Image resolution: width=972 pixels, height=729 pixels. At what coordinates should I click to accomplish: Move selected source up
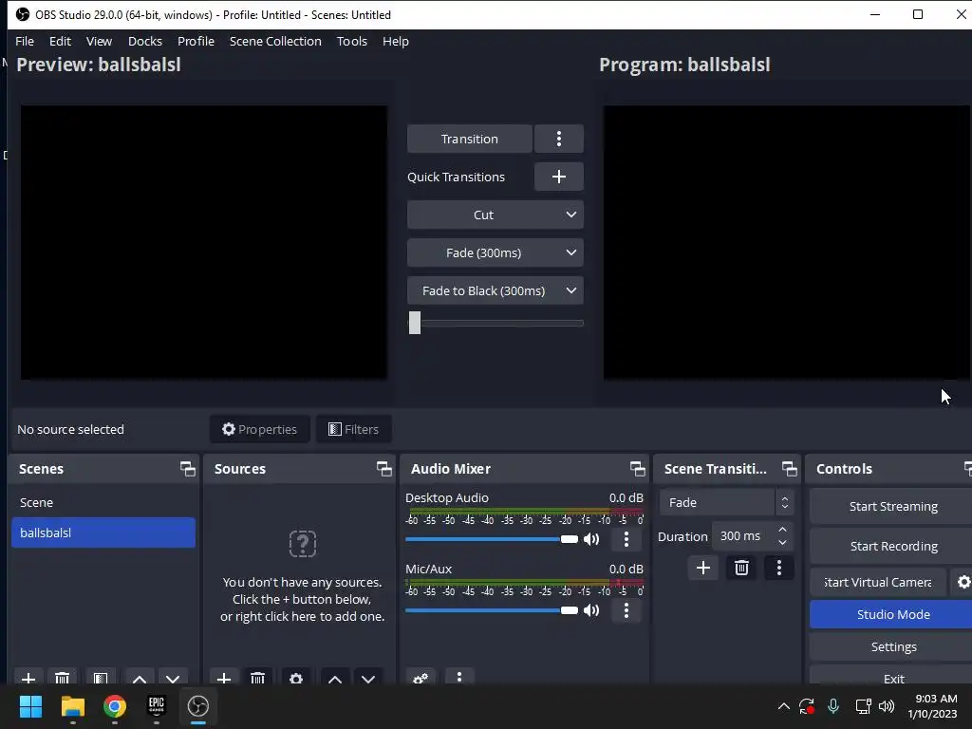[335, 678]
